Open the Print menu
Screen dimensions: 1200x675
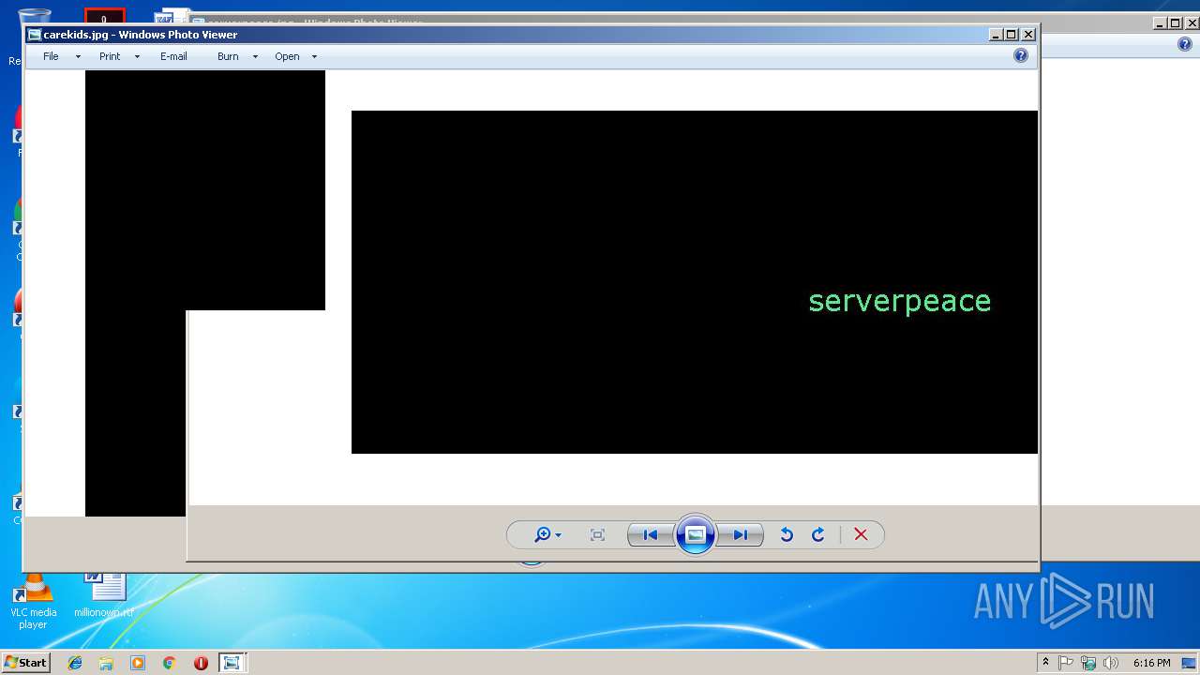[110, 56]
